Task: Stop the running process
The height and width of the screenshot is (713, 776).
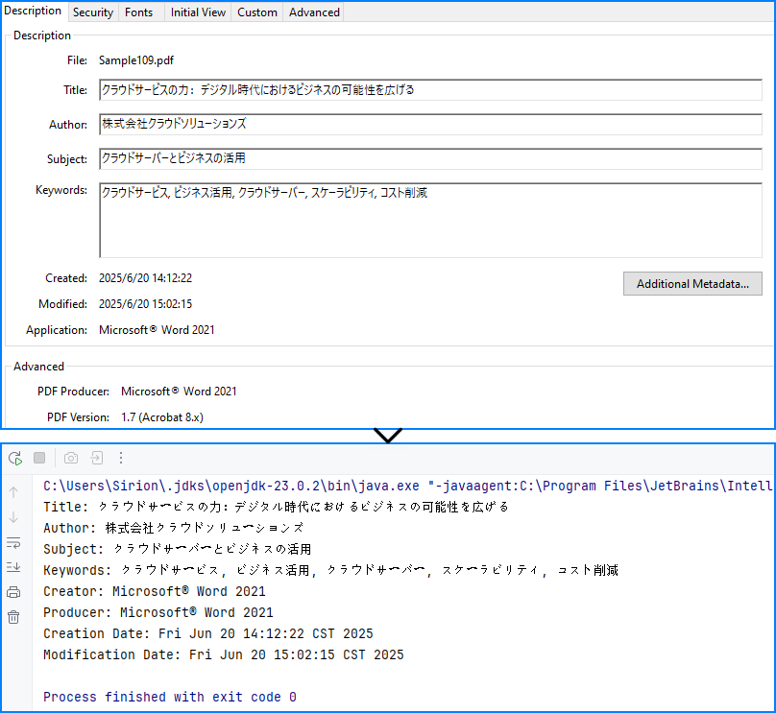Action: [x=38, y=458]
